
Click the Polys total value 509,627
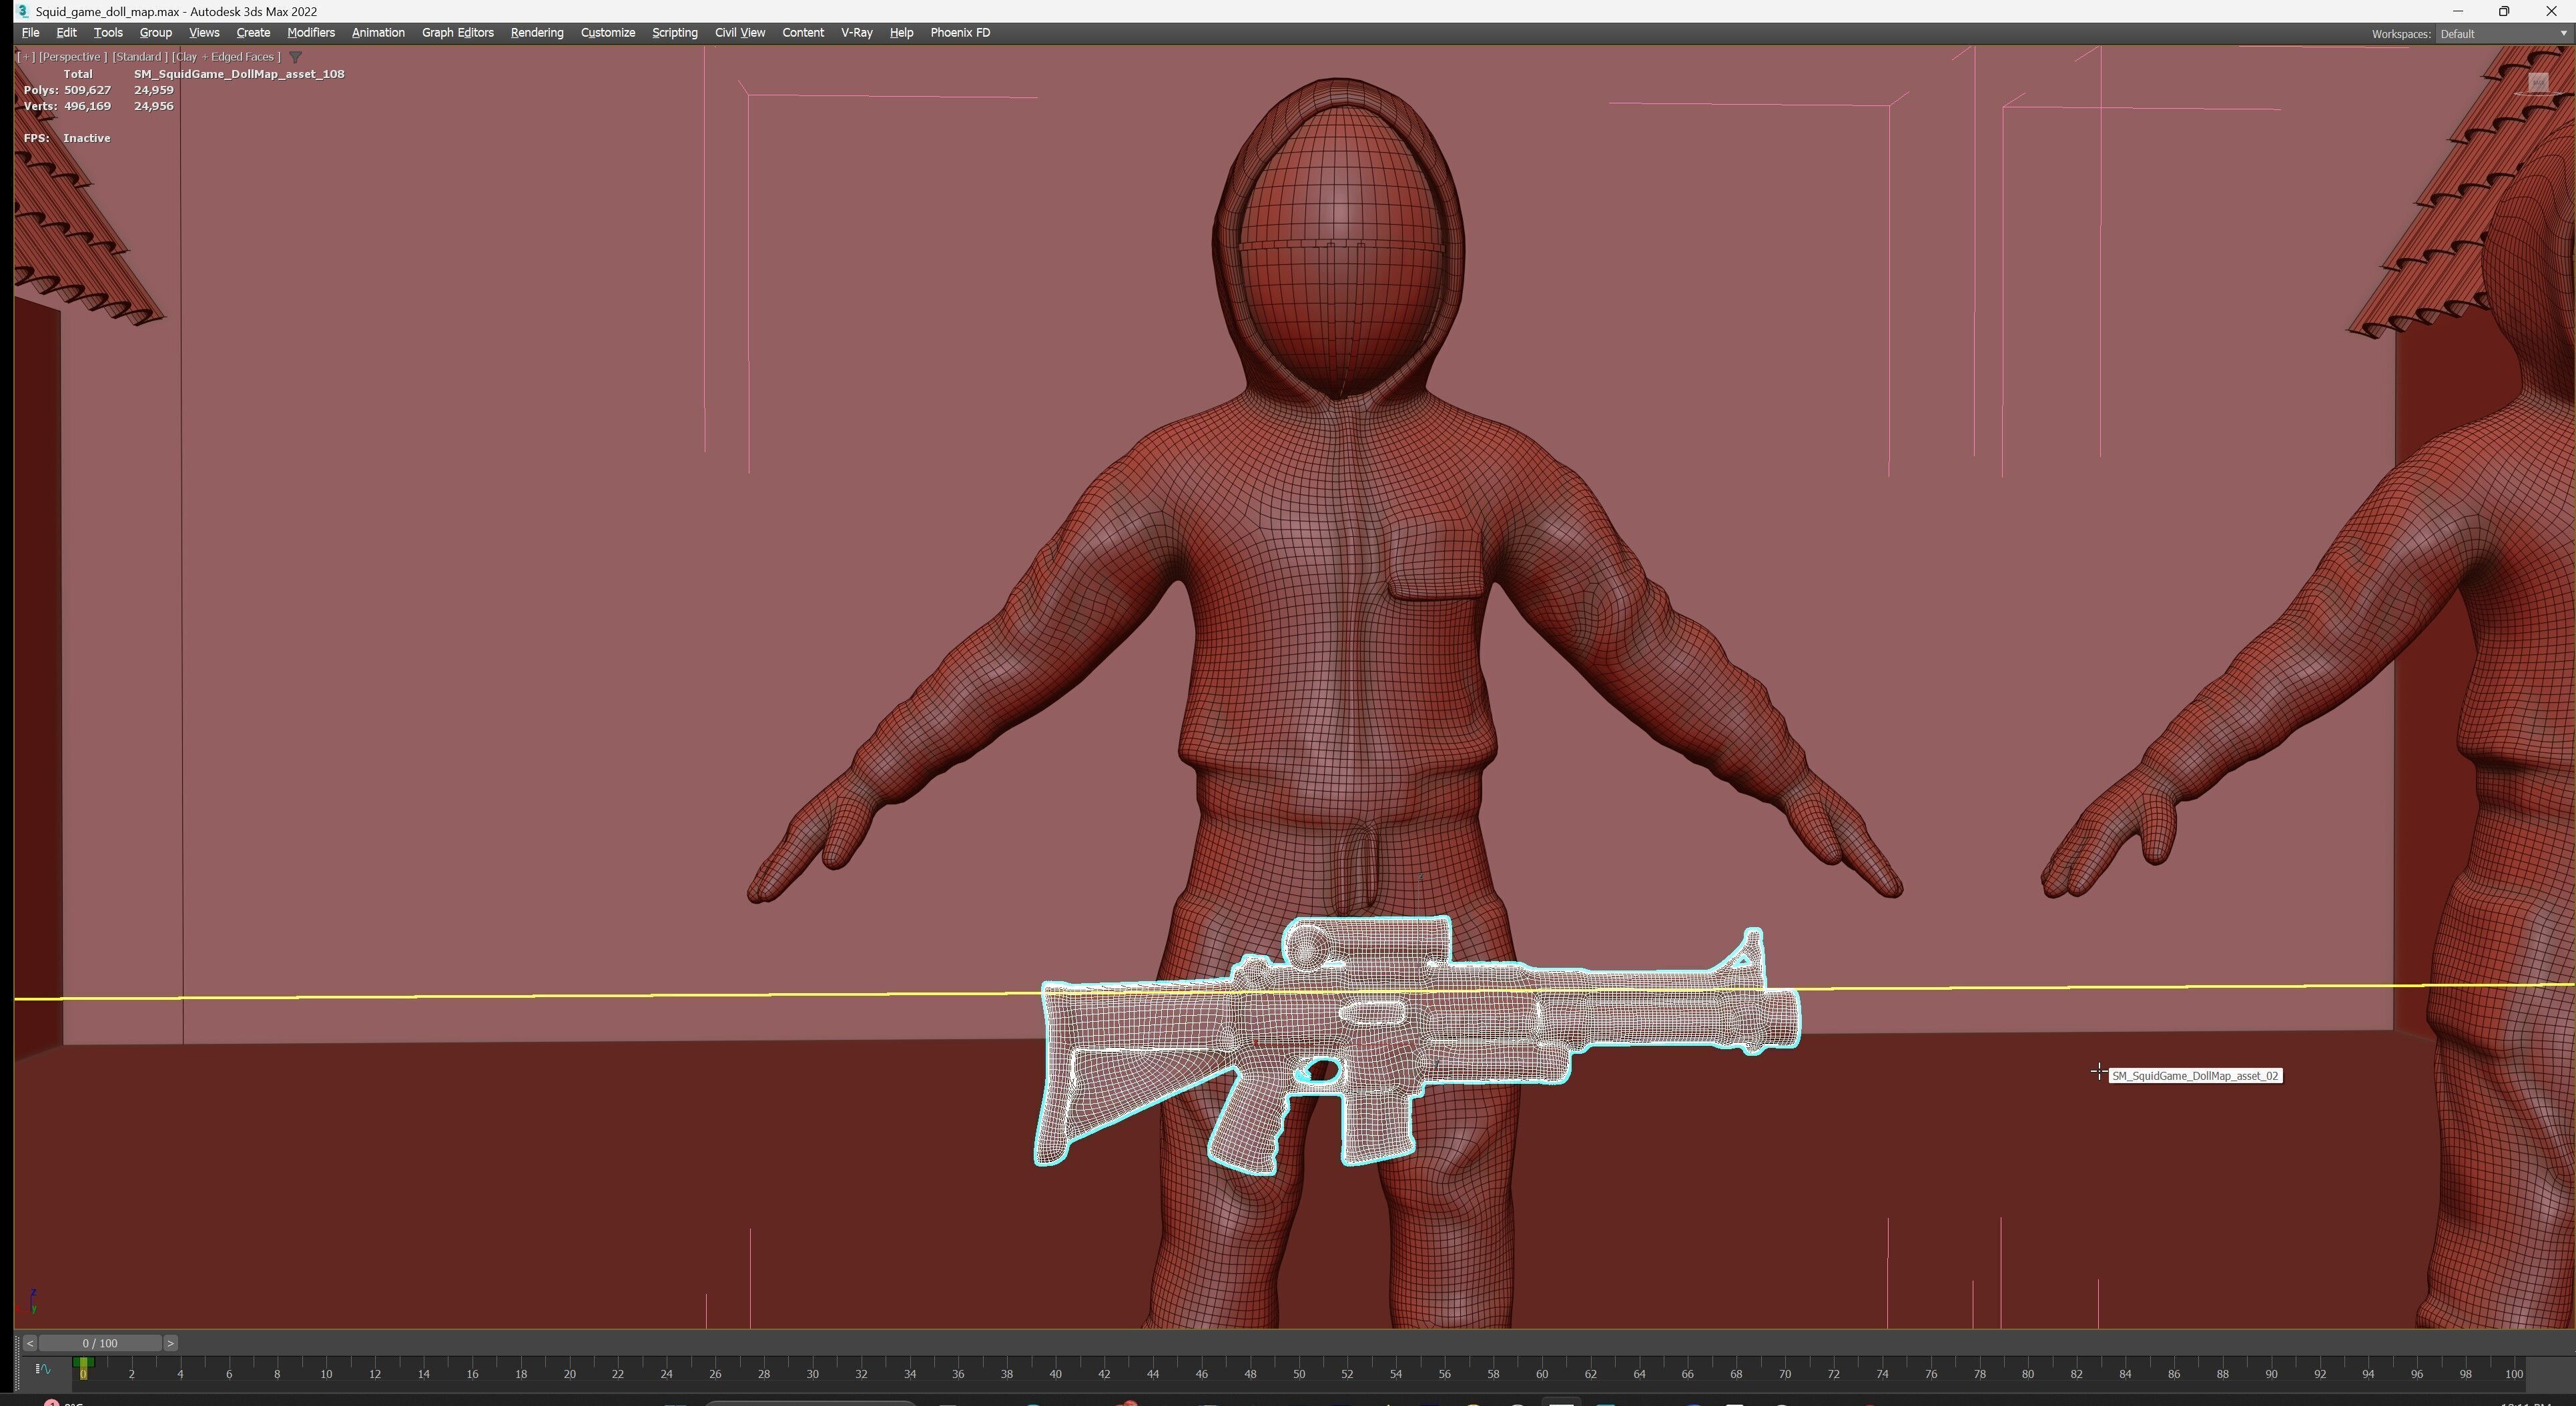click(87, 90)
